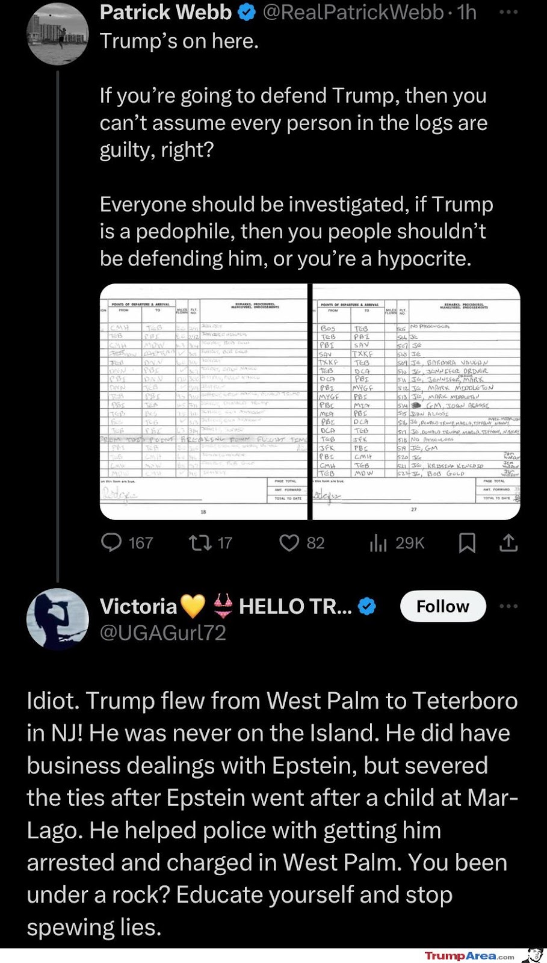
Task: Open Victoria's profile avatar
Action: 58,619
